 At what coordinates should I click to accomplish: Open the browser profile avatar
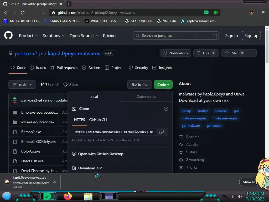[x=251, y=13]
